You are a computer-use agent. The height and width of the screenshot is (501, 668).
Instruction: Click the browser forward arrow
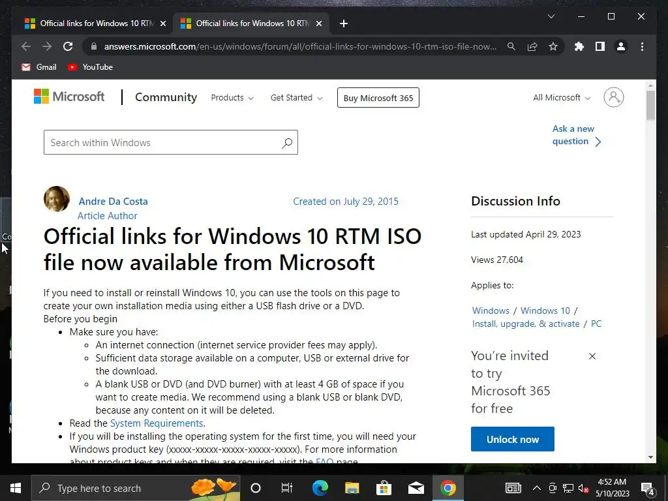pos(47,46)
